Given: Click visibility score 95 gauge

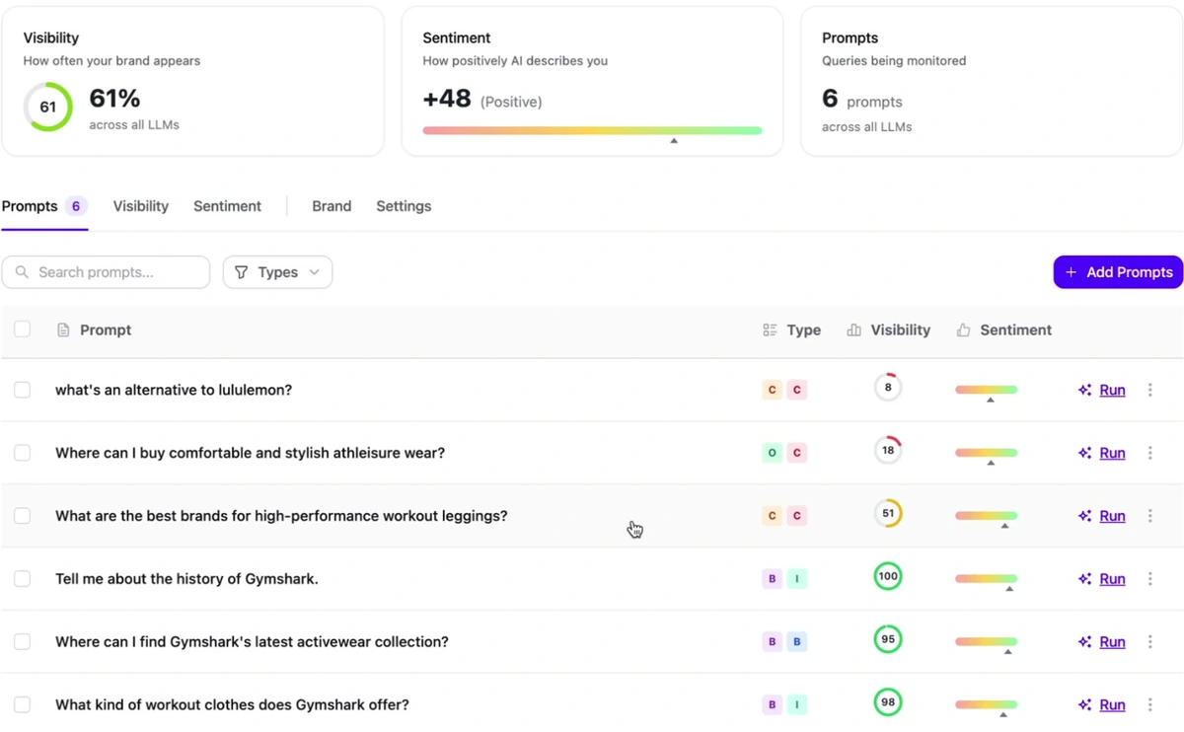Looking at the screenshot, I should [888, 639].
